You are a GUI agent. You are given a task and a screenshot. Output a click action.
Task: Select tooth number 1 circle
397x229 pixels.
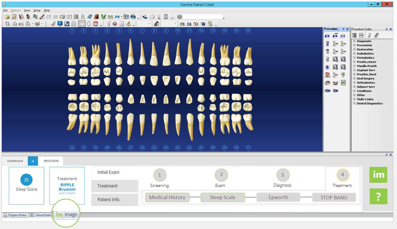click(x=72, y=30)
